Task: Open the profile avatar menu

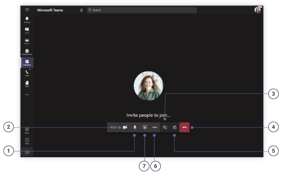Action: (x=258, y=10)
